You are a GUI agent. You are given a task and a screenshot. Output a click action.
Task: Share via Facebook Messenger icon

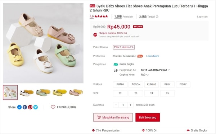click(x=19, y=107)
